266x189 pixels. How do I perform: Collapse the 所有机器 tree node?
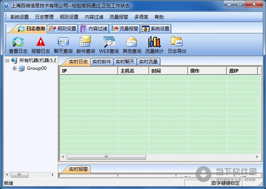point(7,61)
